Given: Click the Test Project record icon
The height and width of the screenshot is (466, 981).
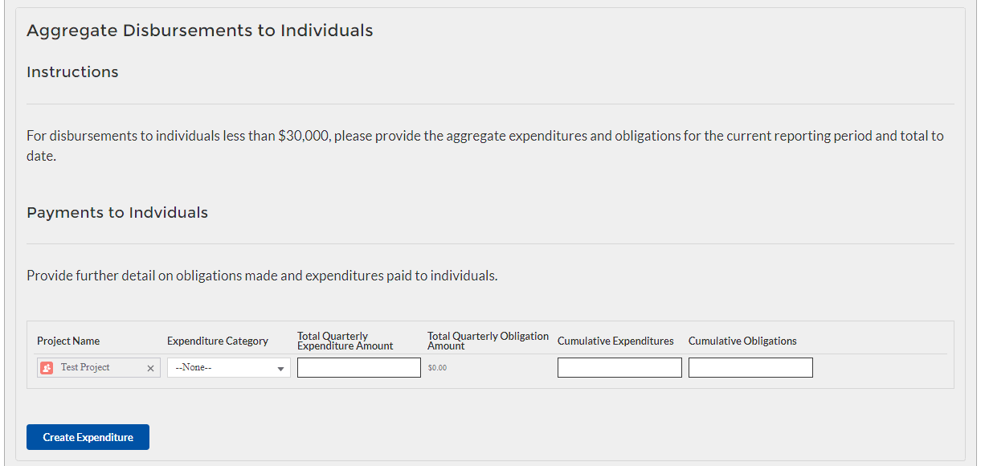Looking at the screenshot, I should click(x=47, y=367).
